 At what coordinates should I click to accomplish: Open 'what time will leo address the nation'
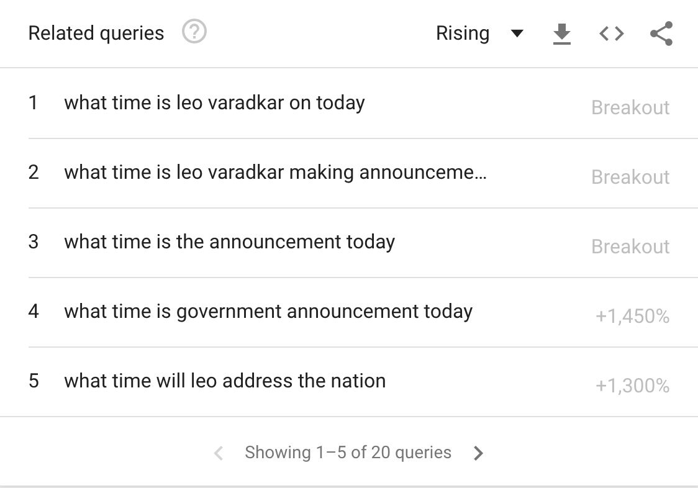[x=225, y=381]
